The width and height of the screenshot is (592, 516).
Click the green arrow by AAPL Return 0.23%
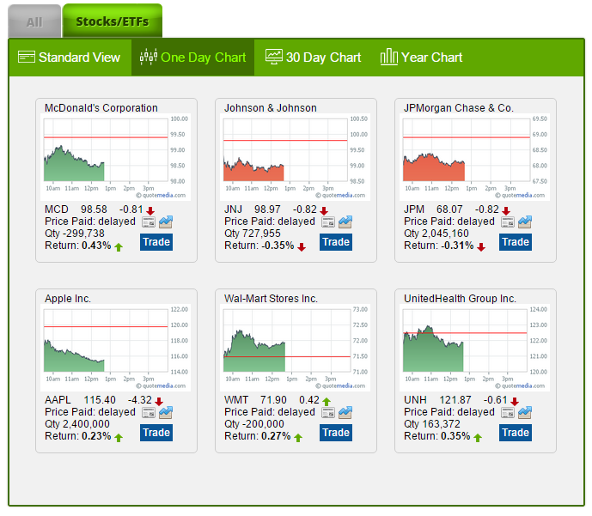pos(119,438)
